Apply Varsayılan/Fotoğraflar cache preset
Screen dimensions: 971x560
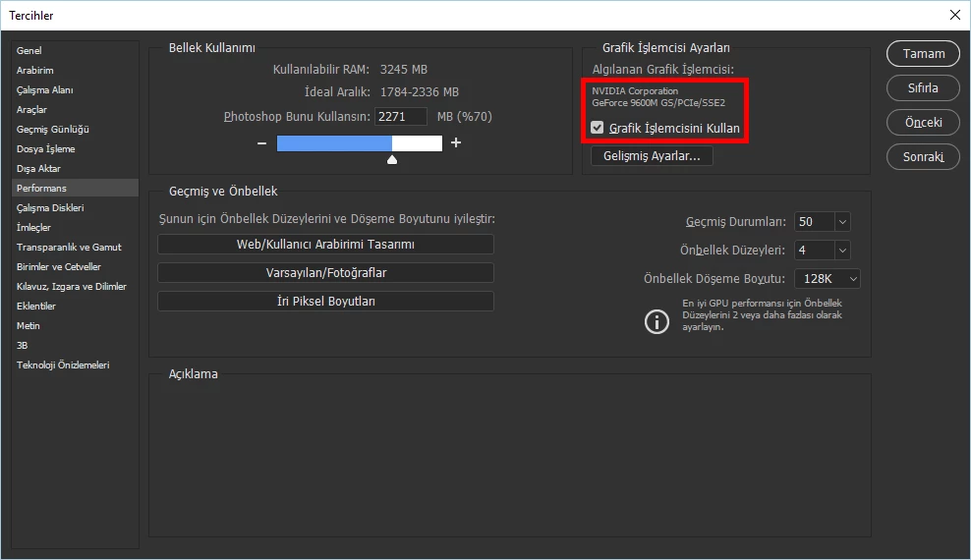point(325,273)
